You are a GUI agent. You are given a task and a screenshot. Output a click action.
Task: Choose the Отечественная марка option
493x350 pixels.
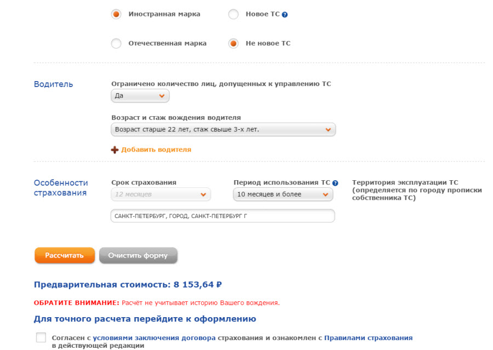[x=116, y=44]
